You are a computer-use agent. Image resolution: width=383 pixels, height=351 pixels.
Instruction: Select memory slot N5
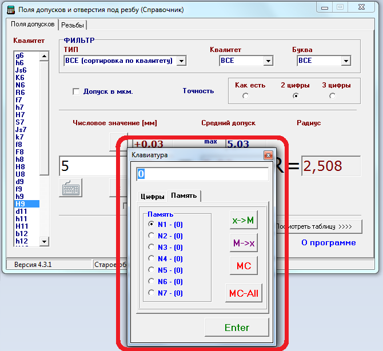point(151,270)
